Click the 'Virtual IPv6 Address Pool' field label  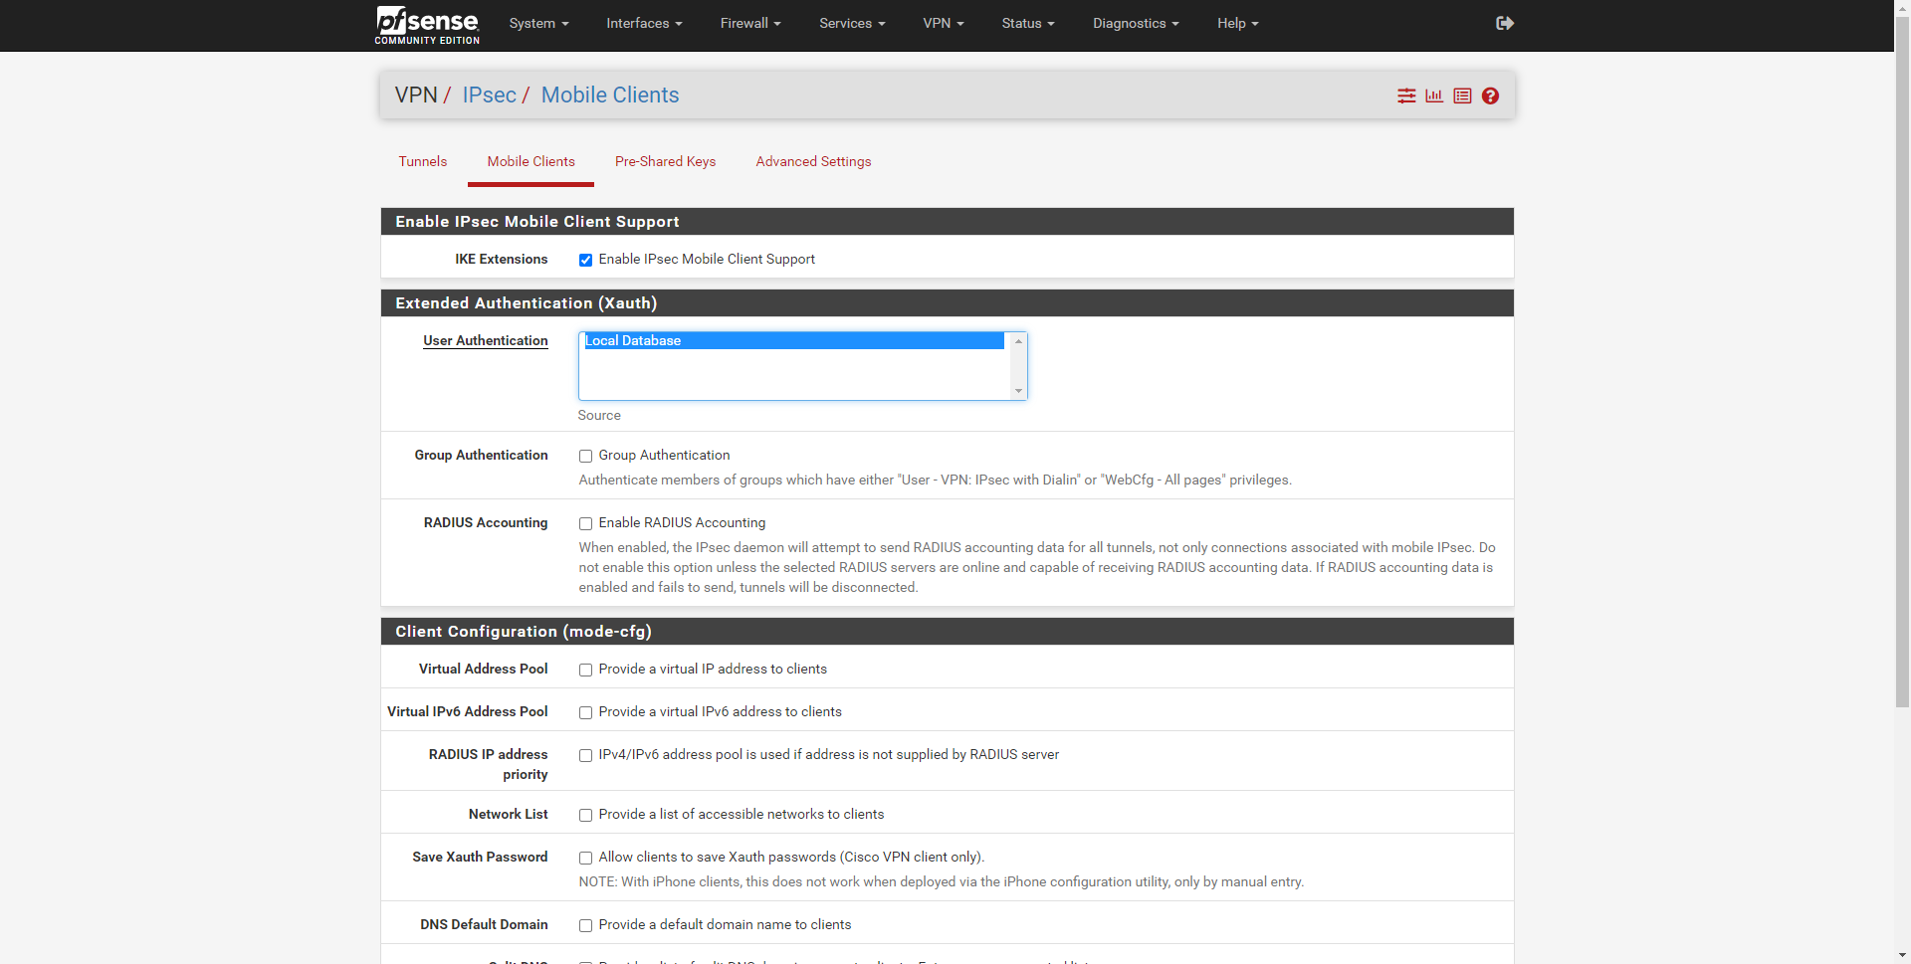(x=468, y=712)
